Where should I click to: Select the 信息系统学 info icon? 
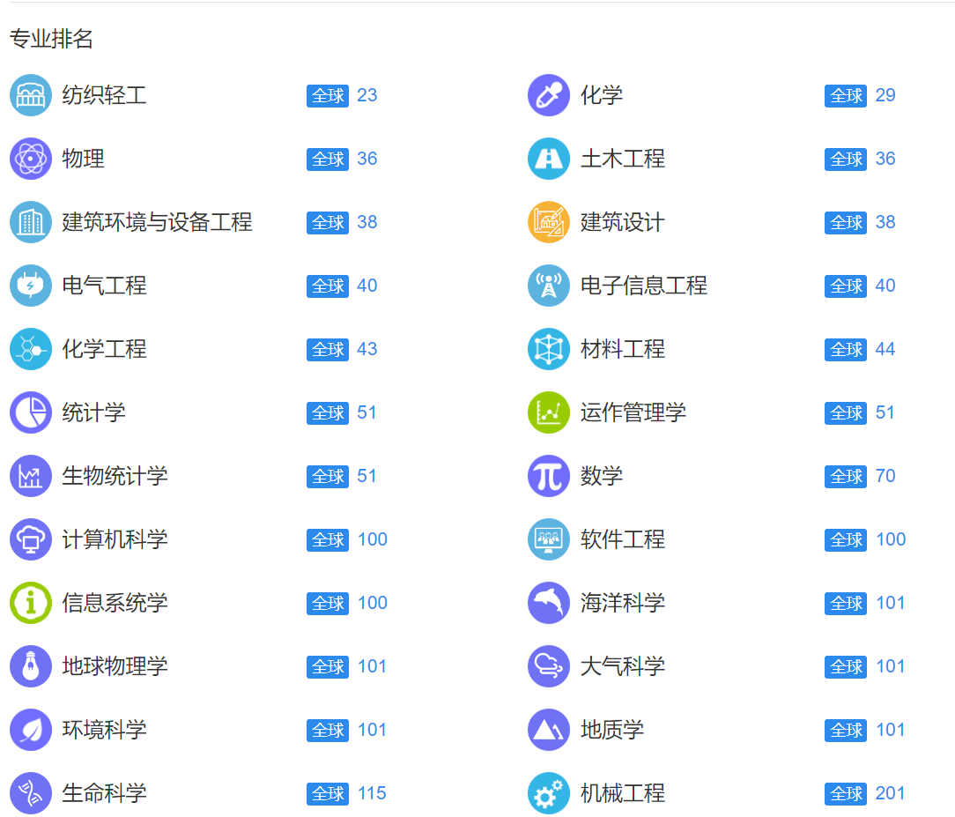point(30,603)
